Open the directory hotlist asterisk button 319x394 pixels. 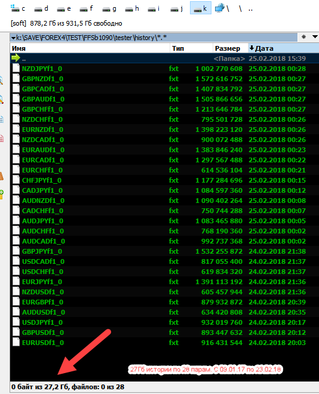[x=303, y=37]
